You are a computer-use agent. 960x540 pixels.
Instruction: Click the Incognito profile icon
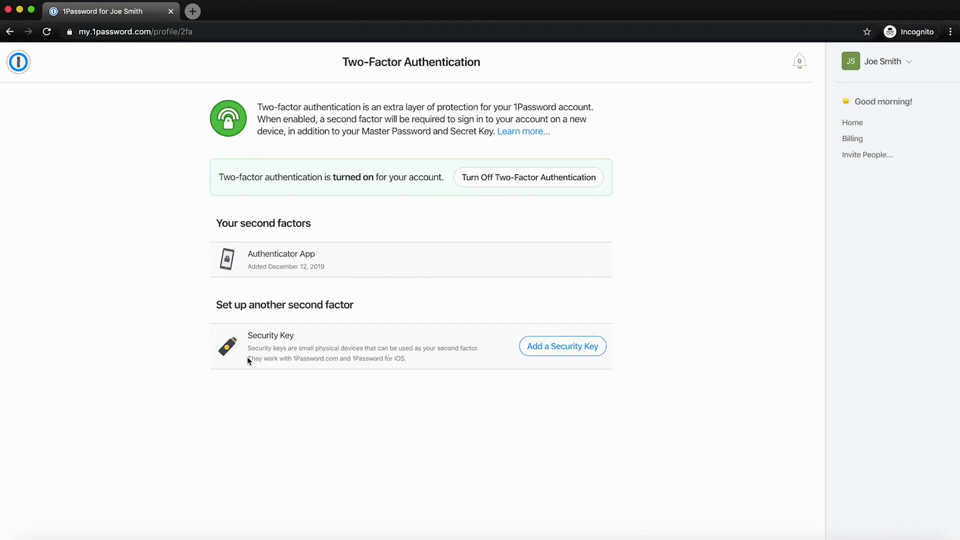(x=890, y=31)
